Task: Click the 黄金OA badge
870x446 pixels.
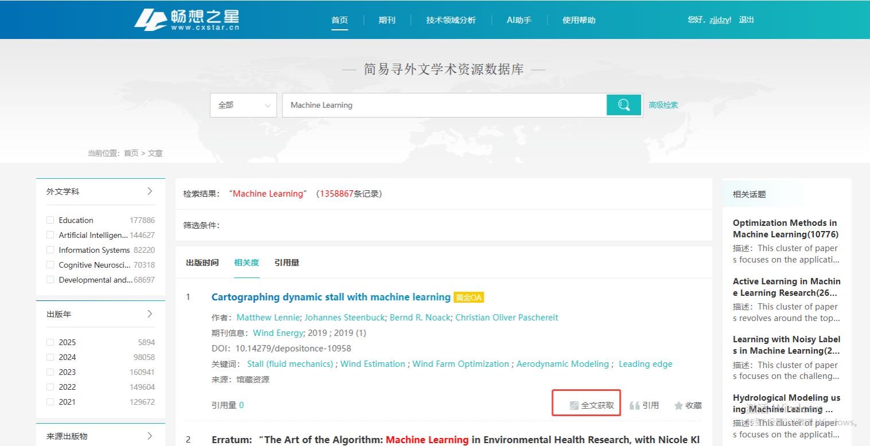Action: point(468,298)
